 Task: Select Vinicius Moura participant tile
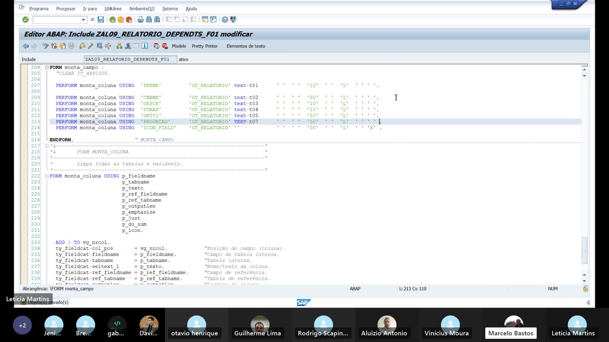click(450, 325)
